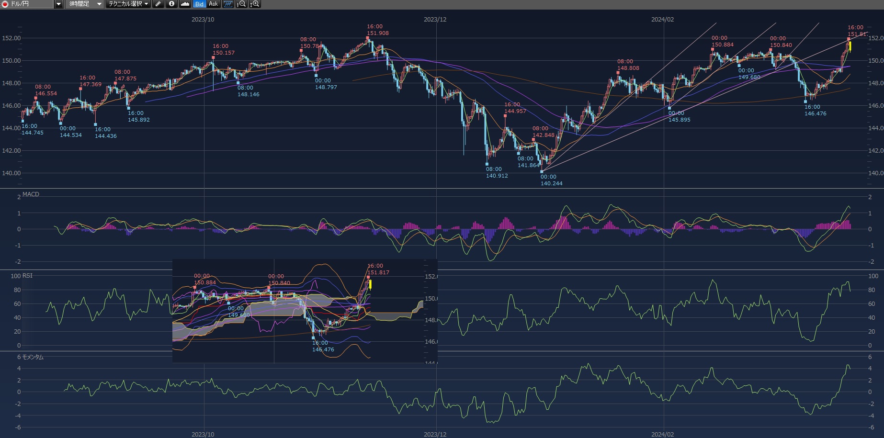Open the mountain chart type icon

point(185,4)
